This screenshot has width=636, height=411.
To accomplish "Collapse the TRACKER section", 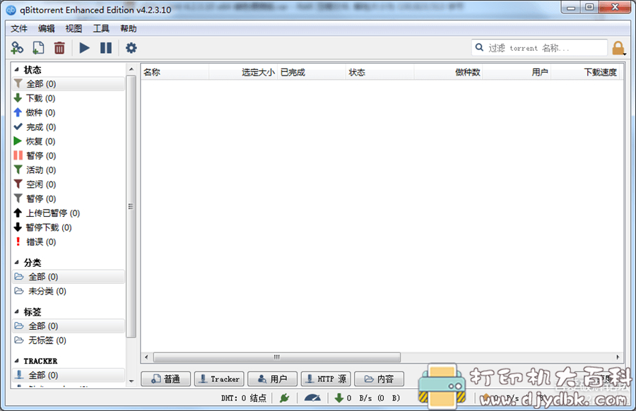I will [x=17, y=361].
